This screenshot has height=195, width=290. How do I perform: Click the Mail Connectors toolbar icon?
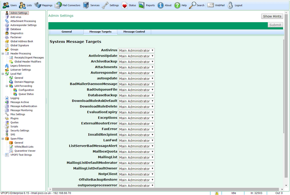(58, 5)
